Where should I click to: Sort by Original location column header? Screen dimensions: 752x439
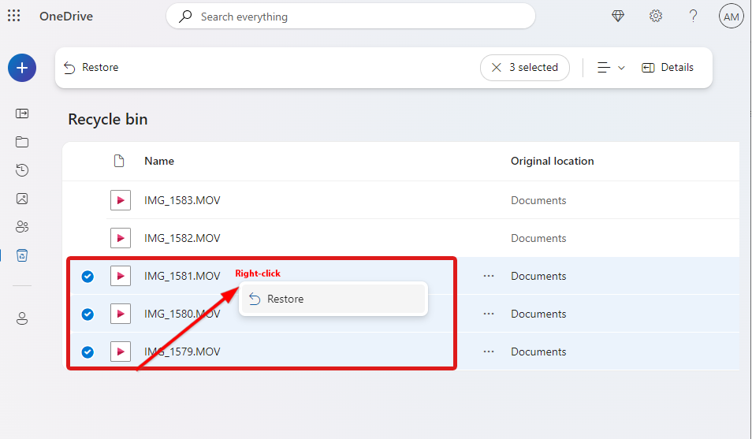point(552,162)
